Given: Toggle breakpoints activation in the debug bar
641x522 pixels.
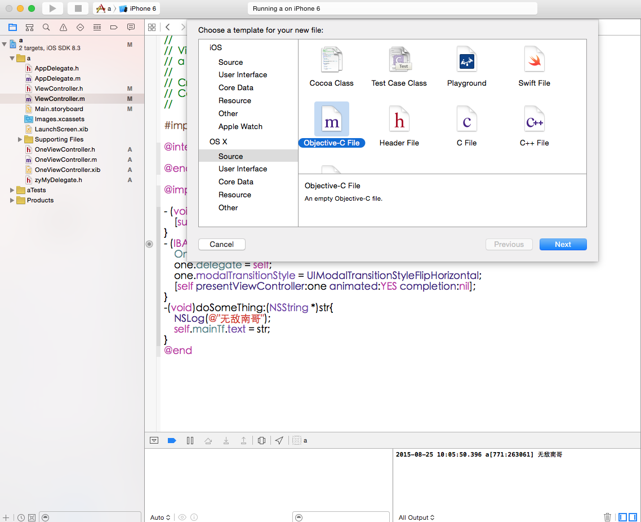Looking at the screenshot, I should click(x=172, y=441).
